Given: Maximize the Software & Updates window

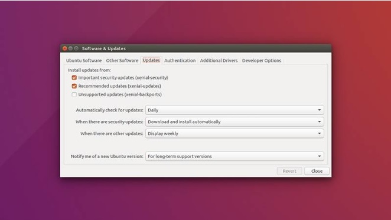Looking at the screenshot, I should pyautogui.click(x=76, y=48).
